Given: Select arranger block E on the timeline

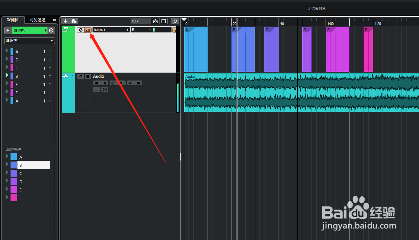Looking at the screenshot, I should [337, 49].
